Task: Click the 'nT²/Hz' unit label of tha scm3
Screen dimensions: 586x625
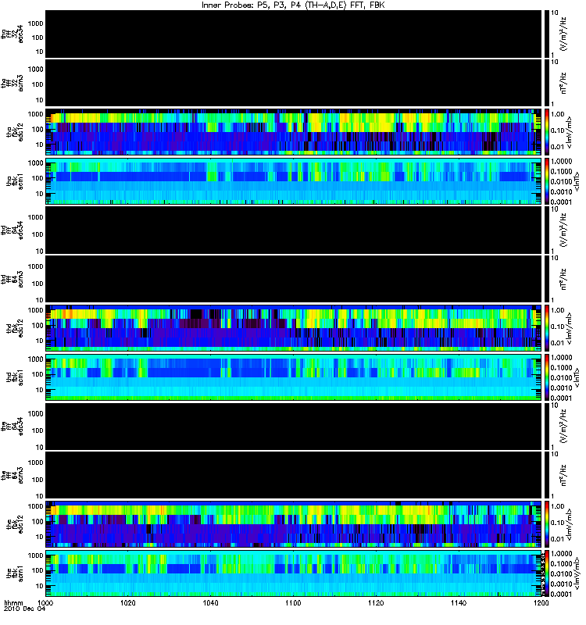Action: pyautogui.click(x=563, y=83)
